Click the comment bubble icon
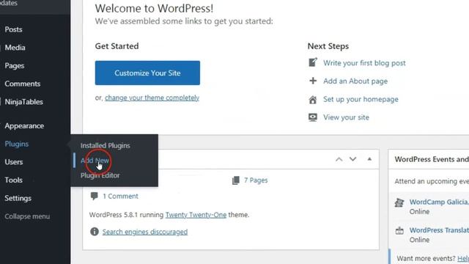 pyautogui.click(x=95, y=196)
